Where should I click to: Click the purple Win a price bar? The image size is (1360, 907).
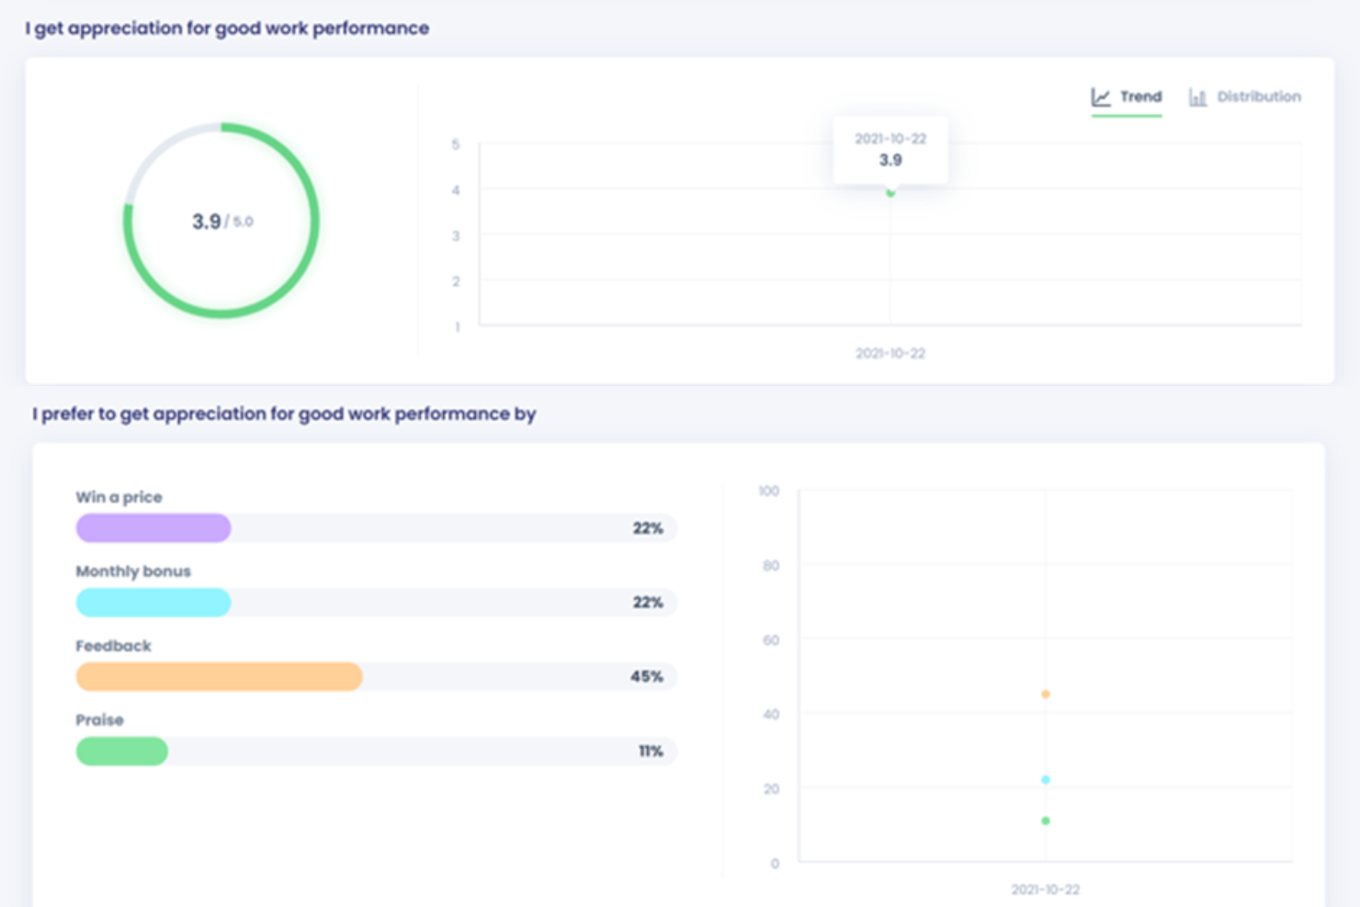153,527
